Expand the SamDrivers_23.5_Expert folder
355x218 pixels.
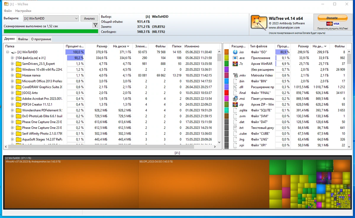coord(12,64)
